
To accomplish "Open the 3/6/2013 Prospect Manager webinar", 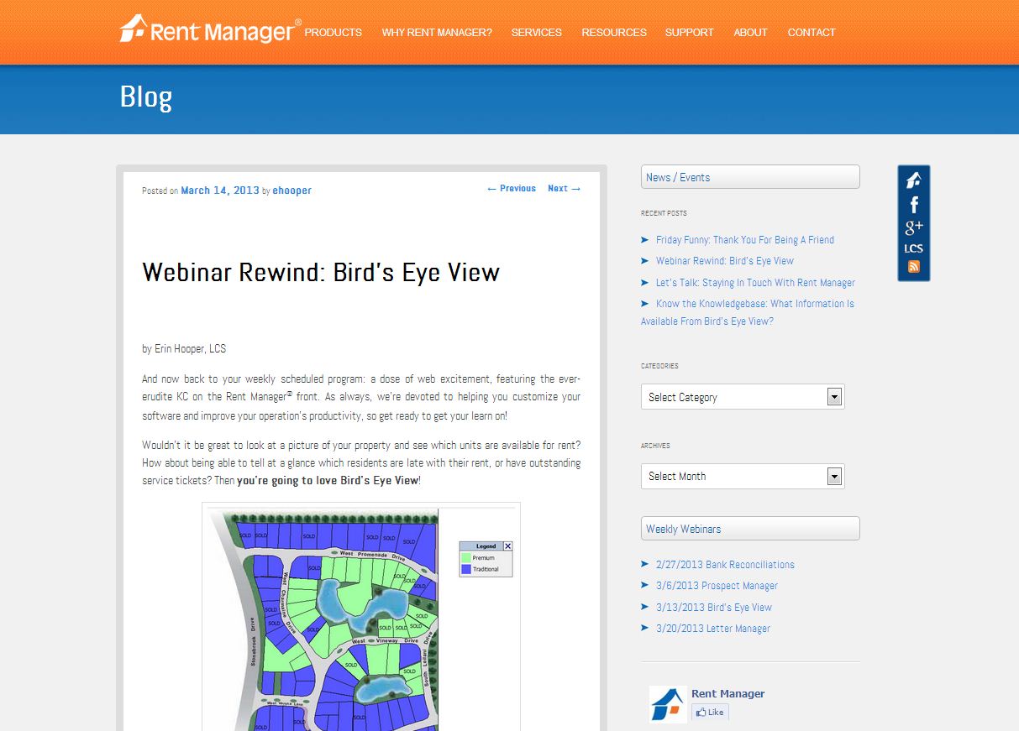I will pos(717,586).
